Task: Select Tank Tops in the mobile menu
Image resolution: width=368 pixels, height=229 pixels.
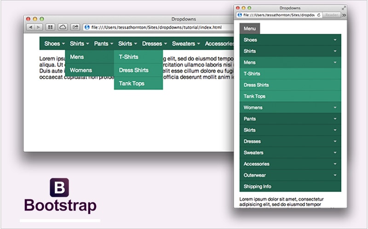Action: [x=290, y=96]
